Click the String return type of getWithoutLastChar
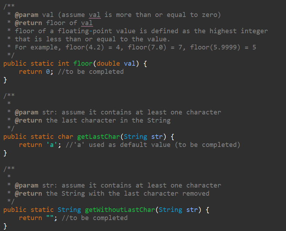The height and width of the screenshot is (231, 286). 69,210
